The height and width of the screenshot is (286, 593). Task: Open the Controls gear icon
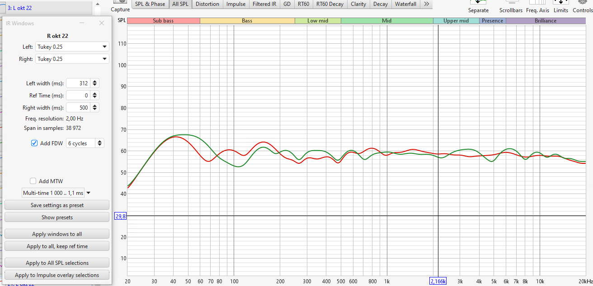582,2
